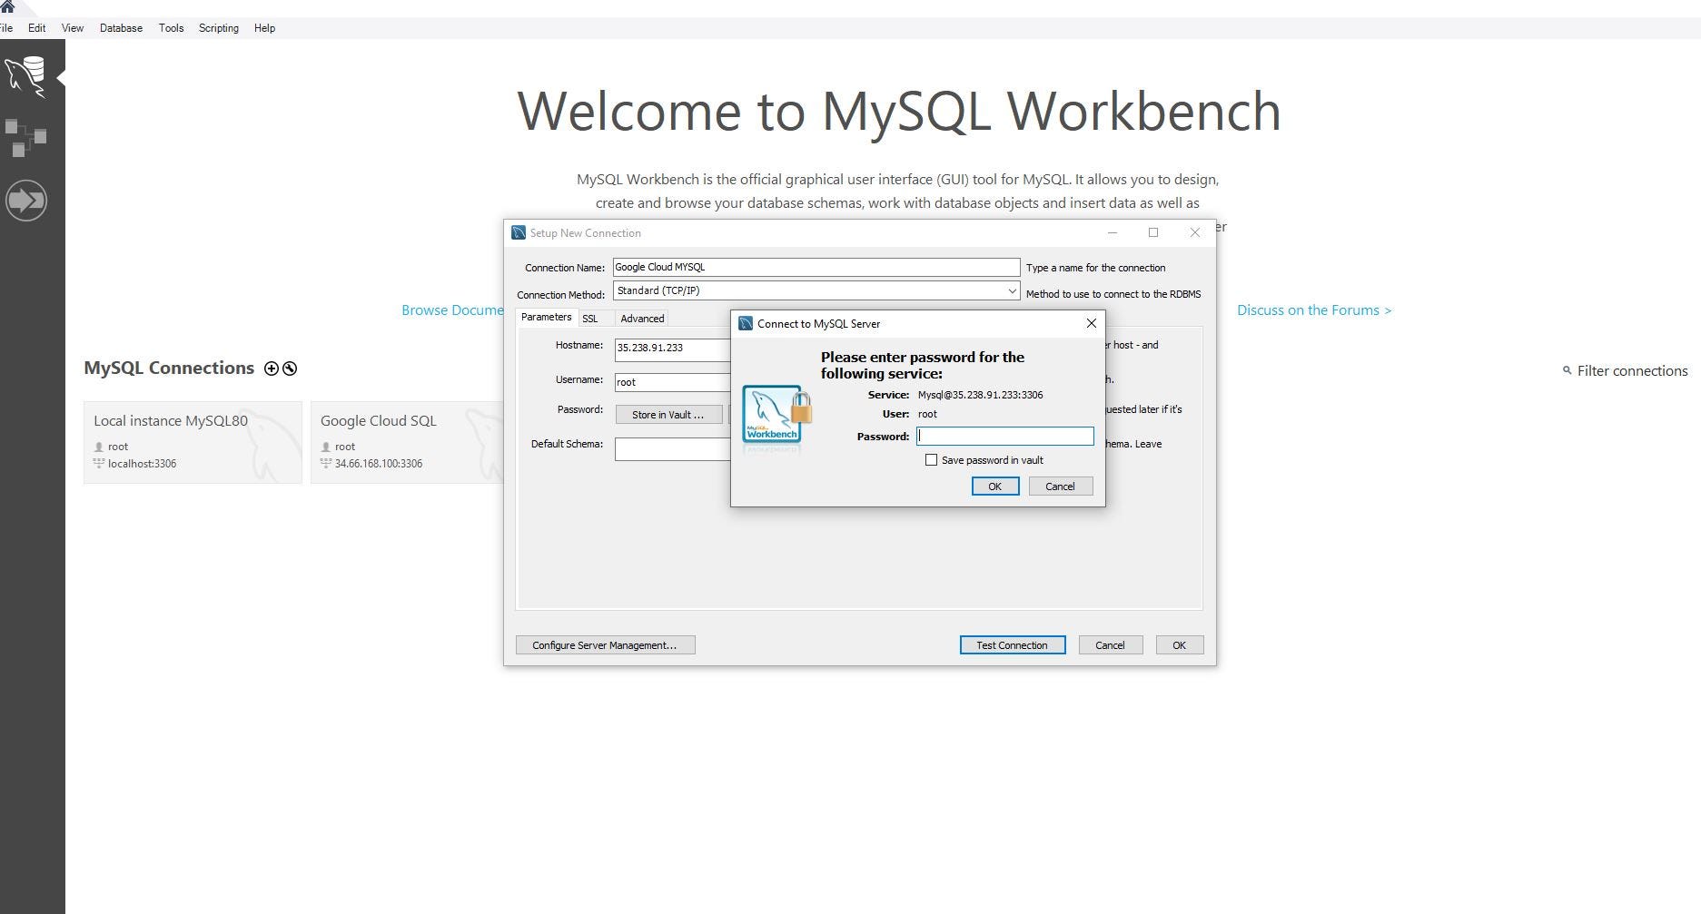Open manage connections wrench icon
This screenshot has width=1701, height=914.
pyautogui.click(x=290, y=369)
